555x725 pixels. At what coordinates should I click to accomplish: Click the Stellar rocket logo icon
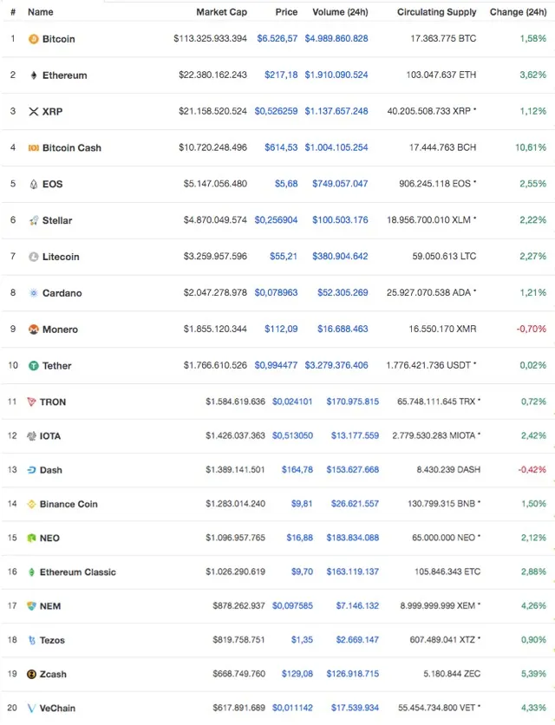(x=33, y=220)
